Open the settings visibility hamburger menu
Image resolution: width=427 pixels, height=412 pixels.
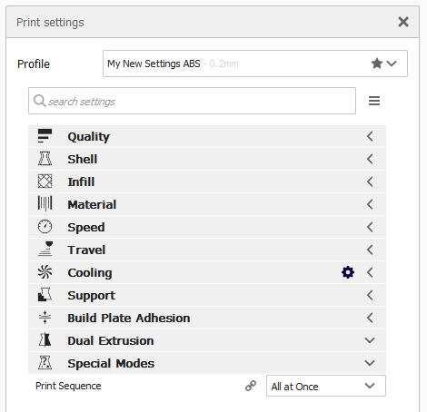point(374,101)
